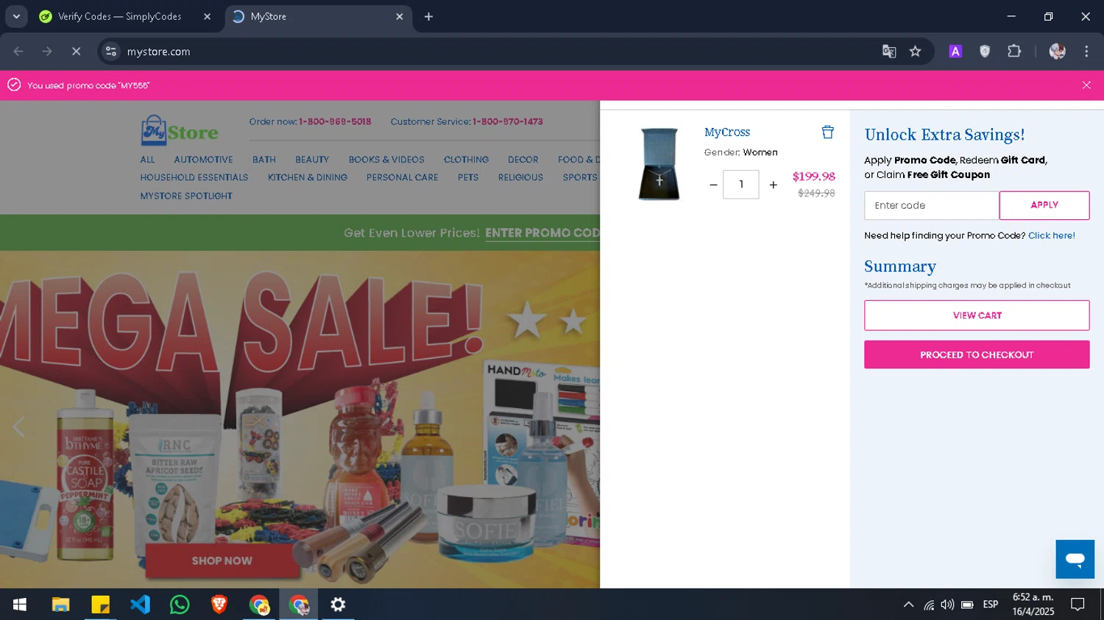
Task: Show previous slide with left carousel arrow
Action: click(18, 427)
